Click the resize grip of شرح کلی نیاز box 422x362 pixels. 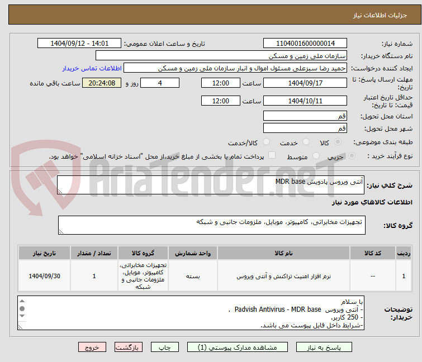coord(60,192)
